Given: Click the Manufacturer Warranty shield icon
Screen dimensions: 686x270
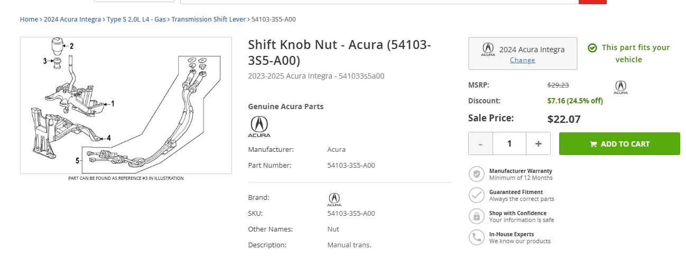Looking at the screenshot, I should [x=477, y=174].
